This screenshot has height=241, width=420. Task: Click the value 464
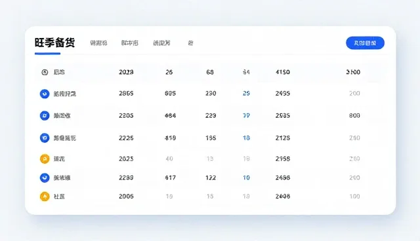171,116
